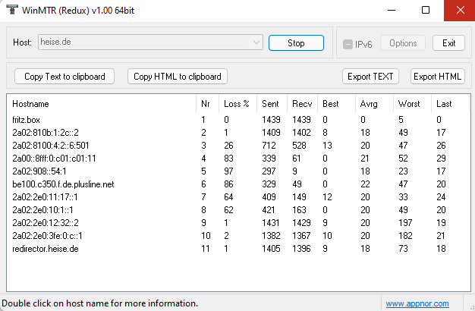Export results as TEXT
This screenshot has width=475, height=311.
(x=370, y=76)
